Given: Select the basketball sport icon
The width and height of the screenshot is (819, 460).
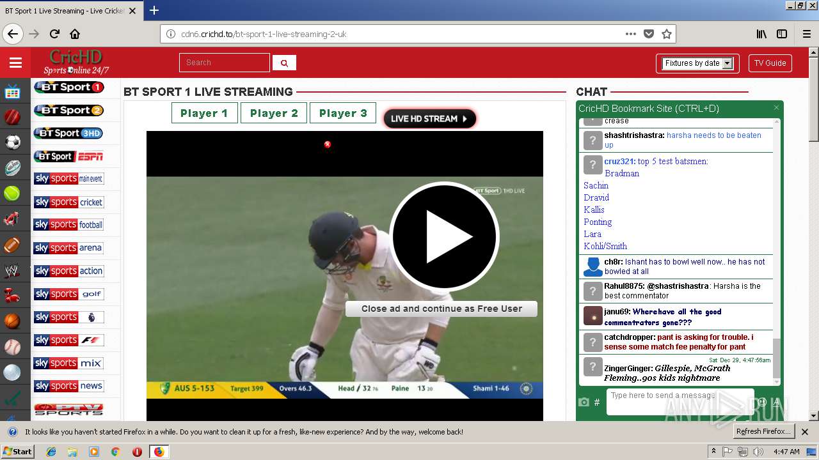Looking at the screenshot, I should click(x=12, y=321).
